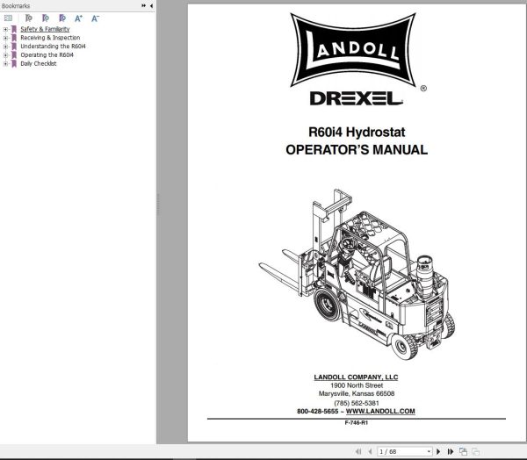
Task: Click the toll-free number 800-428-5655
Action: click(318, 411)
